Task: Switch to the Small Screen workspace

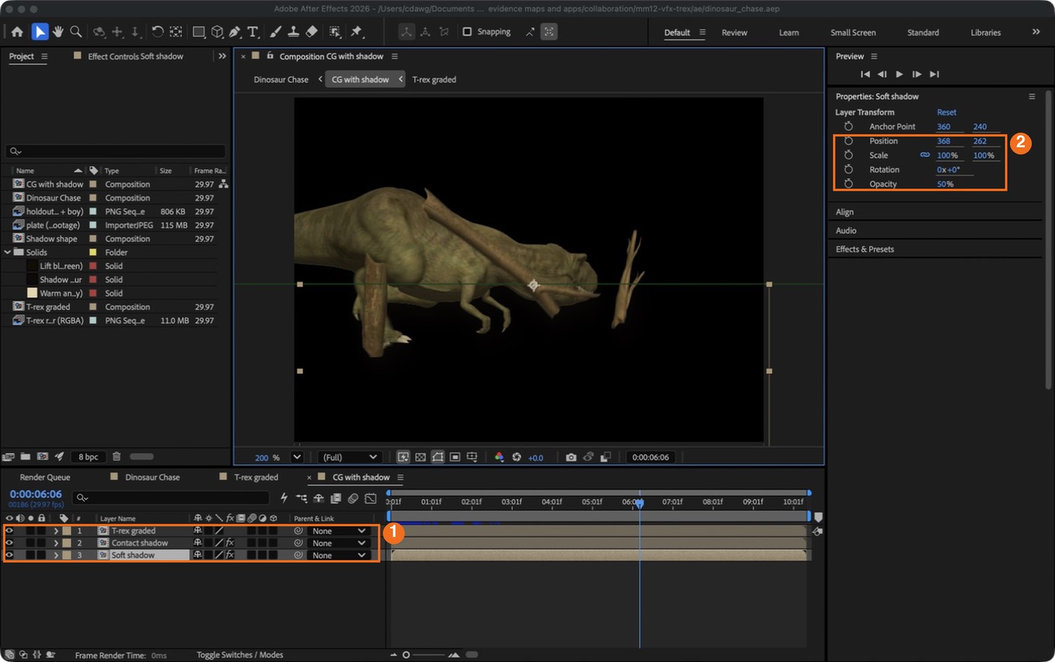Action: click(852, 32)
